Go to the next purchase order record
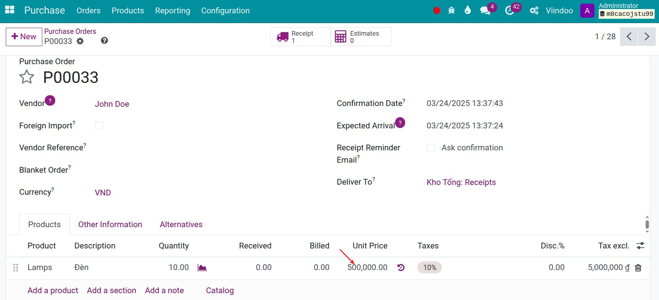This screenshot has height=300, width=659. coord(647,36)
